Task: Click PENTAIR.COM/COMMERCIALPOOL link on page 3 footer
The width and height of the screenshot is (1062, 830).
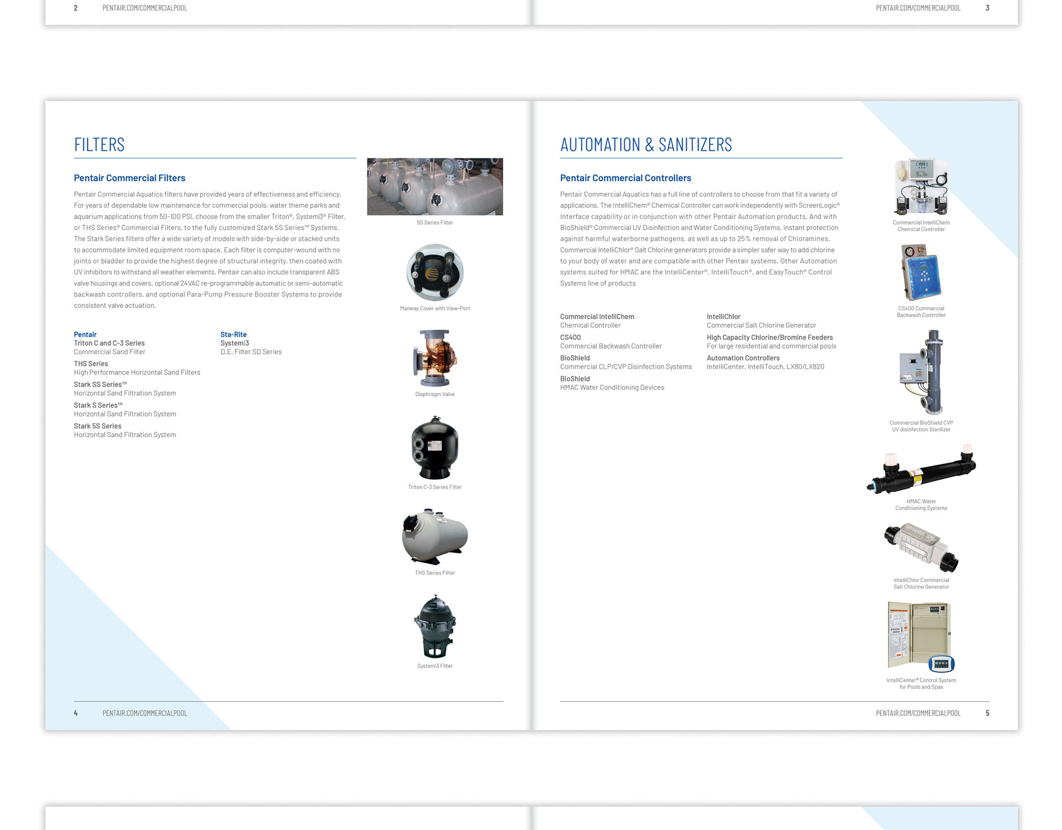Action: click(x=918, y=8)
